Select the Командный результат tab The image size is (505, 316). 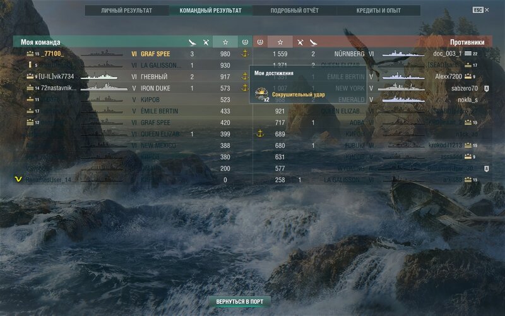pos(210,10)
